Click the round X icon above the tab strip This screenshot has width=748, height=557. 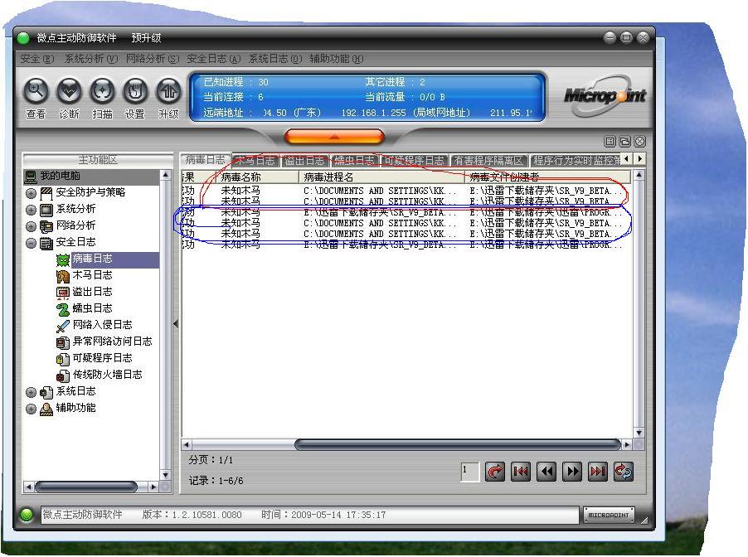coord(639,142)
